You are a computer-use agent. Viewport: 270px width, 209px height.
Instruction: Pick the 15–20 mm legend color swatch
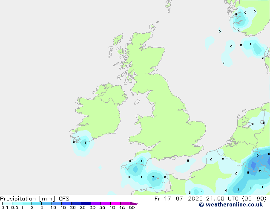click(66, 203)
